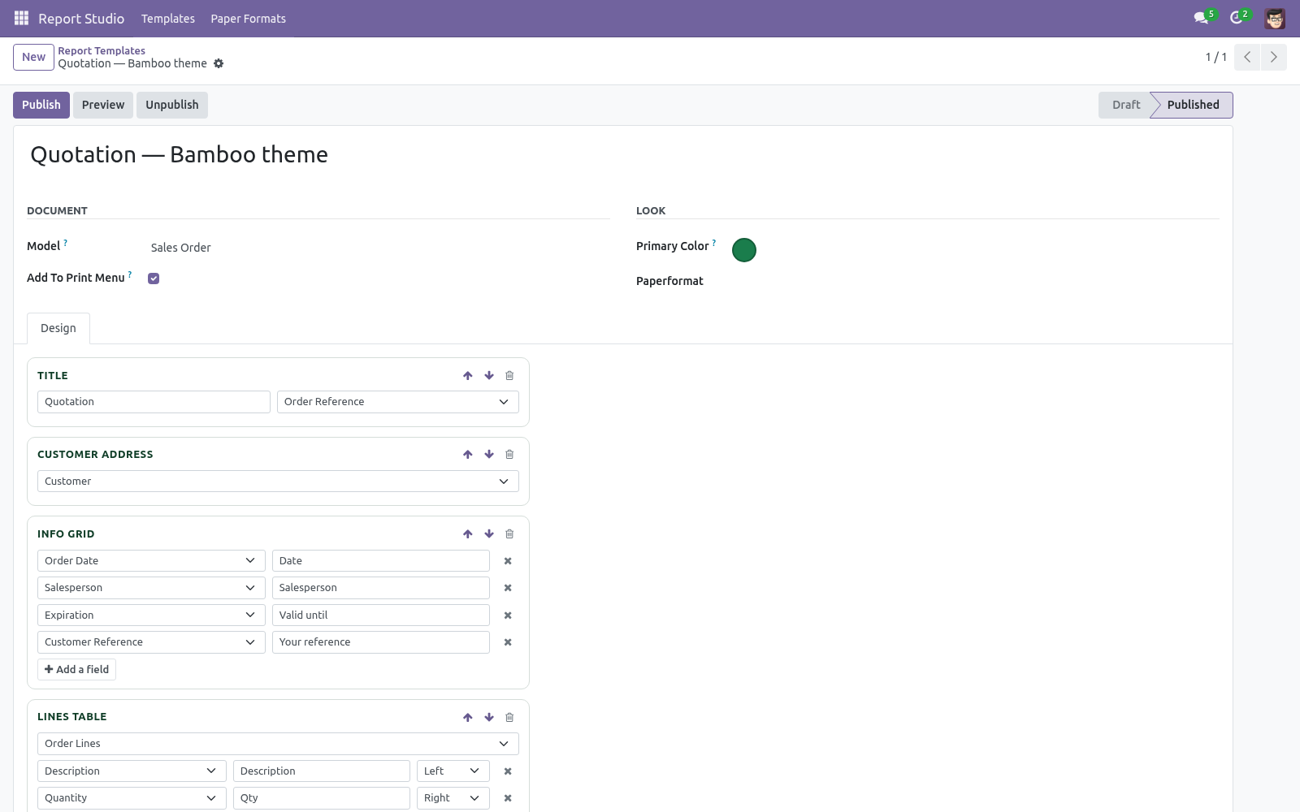Open the Right alignment dropdown
The height and width of the screenshot is (812, 1300).
pos(453,798)
